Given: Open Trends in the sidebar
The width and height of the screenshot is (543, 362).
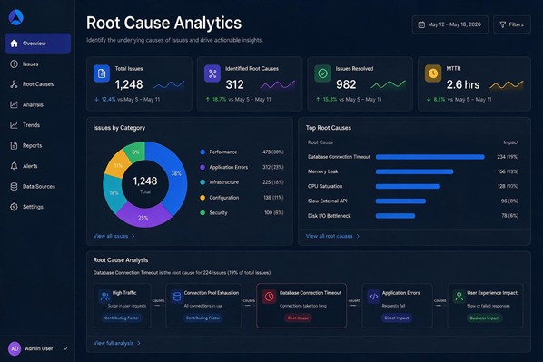Looking at the screenshot, I should 38,125.
